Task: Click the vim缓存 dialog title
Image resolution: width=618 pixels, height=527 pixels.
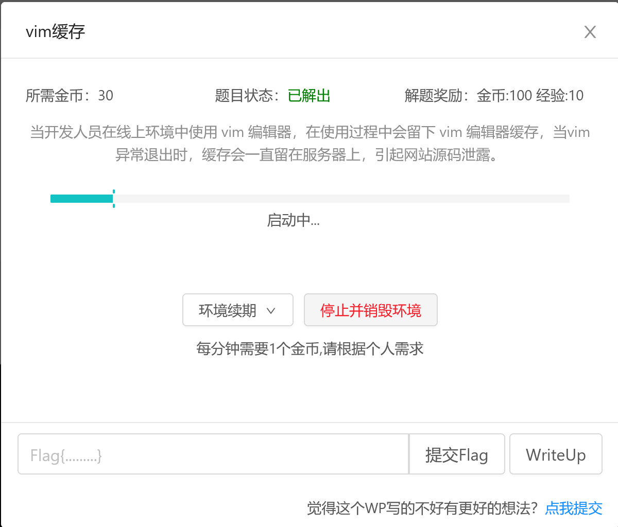Action: (x=55, y=32)
